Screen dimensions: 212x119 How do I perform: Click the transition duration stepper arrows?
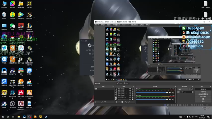193,92
